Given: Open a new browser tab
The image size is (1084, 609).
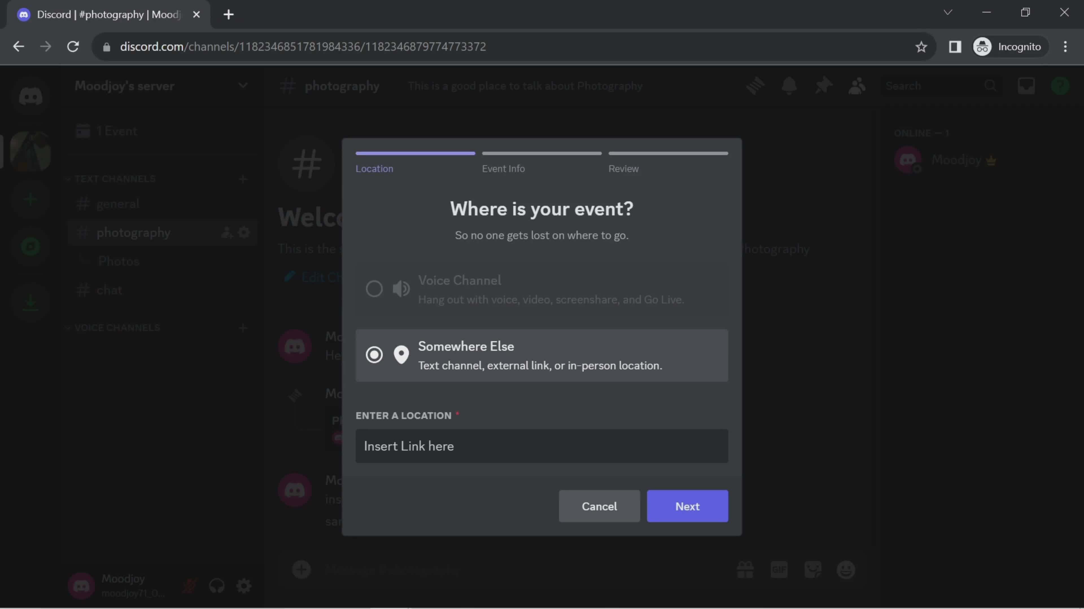Looking at the screenshot, I should [228, 15].
